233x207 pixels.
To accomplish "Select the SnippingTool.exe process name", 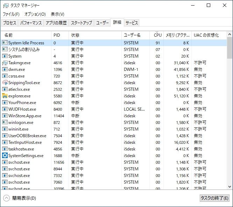I will click(24, 83).
